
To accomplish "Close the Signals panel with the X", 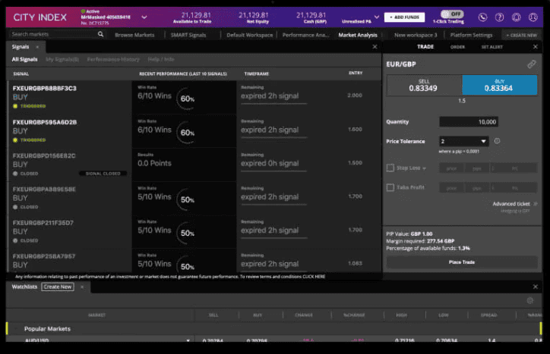I will click(375, 46).
